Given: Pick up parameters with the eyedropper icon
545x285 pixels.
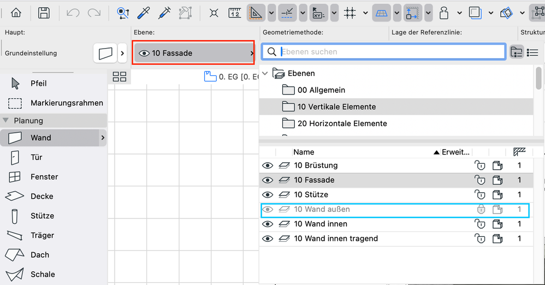Looking at the screenshot, I should pyautogui.click(x=143, y=13).
